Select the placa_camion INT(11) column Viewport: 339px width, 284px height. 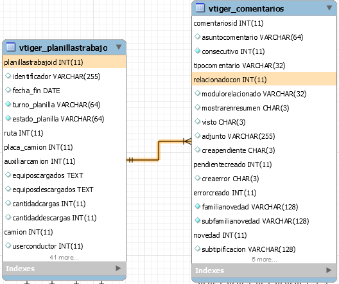pos(39,147)
